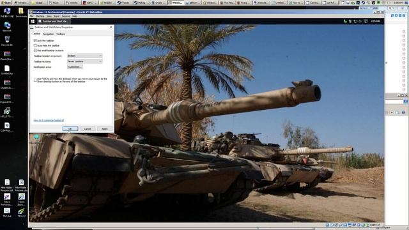The width and height of the screenshot is (409, 230).
Task: Check the Lock the taskbar checkbox
Action: pos(35,41)
